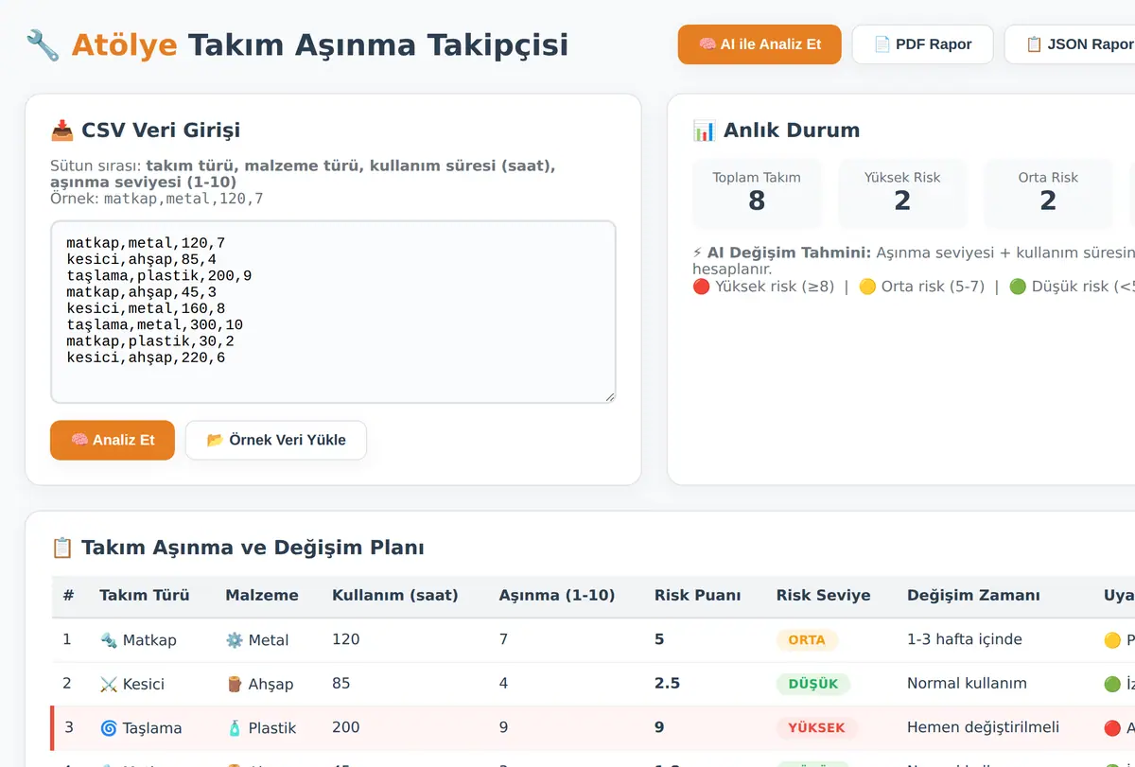Click the yellow Orta risk legend dot

867,287
